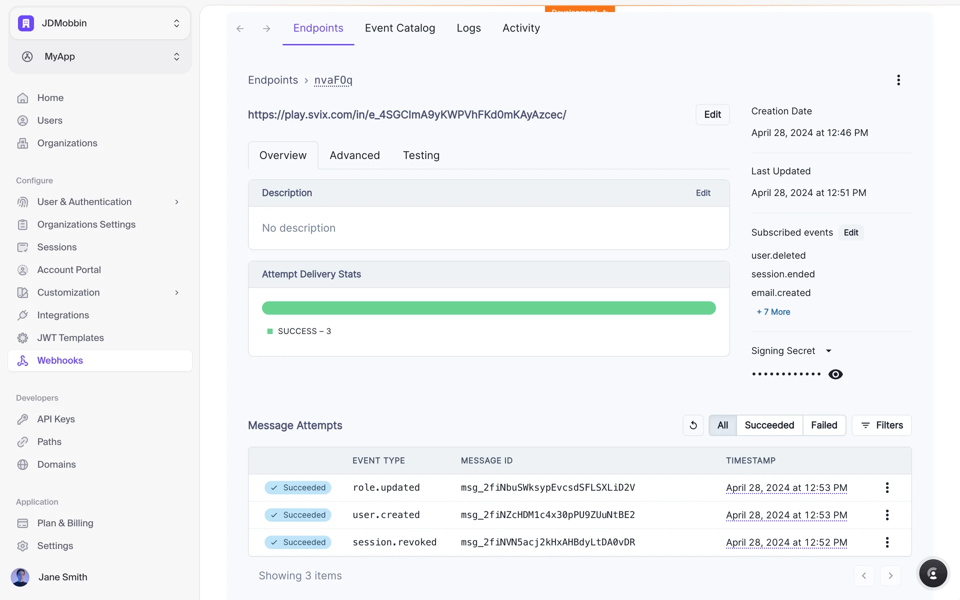This screenshot has height=600, width=960.
Task: Filter attempts to Succeeded only
Action: 769,425
